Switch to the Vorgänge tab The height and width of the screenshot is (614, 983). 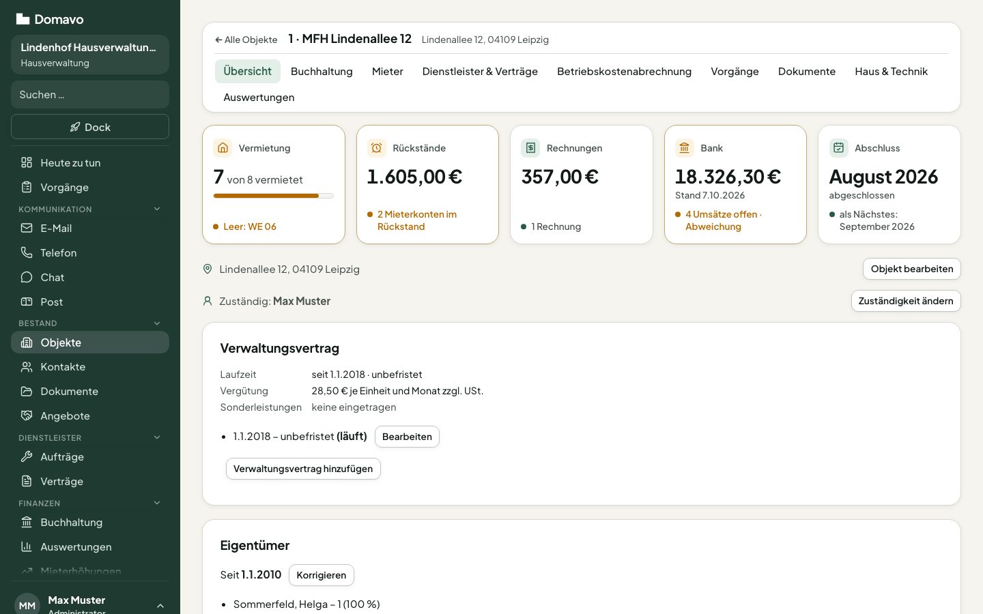(735, 71)
